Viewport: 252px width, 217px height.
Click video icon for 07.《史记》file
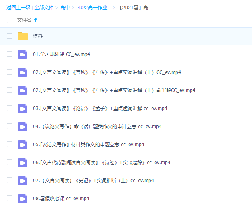click(23, 181)
